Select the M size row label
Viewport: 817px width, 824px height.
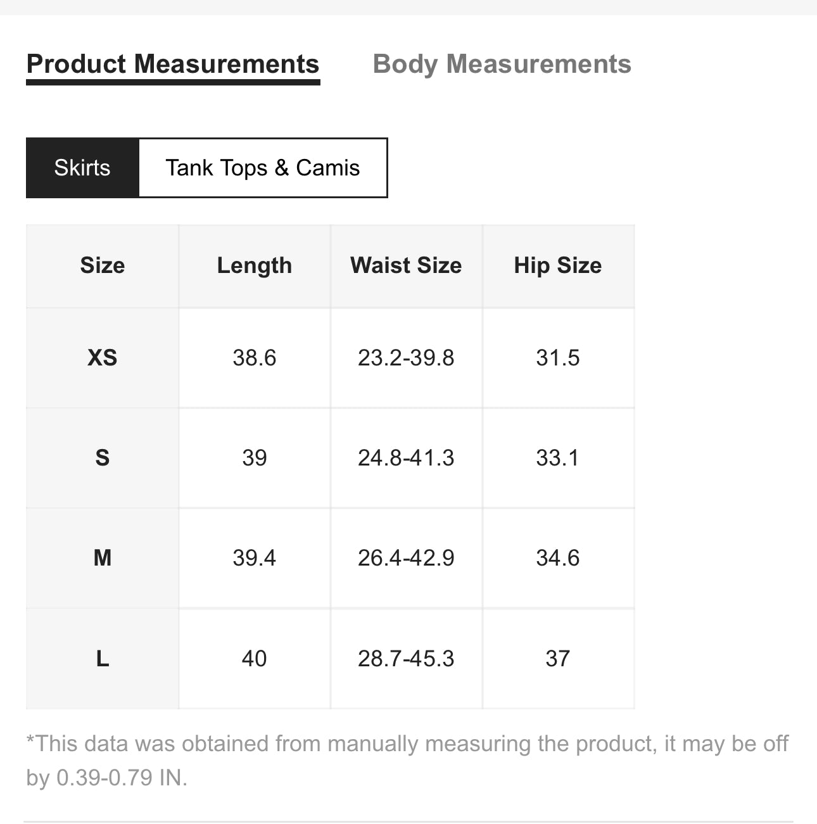(x=103, y=558)
